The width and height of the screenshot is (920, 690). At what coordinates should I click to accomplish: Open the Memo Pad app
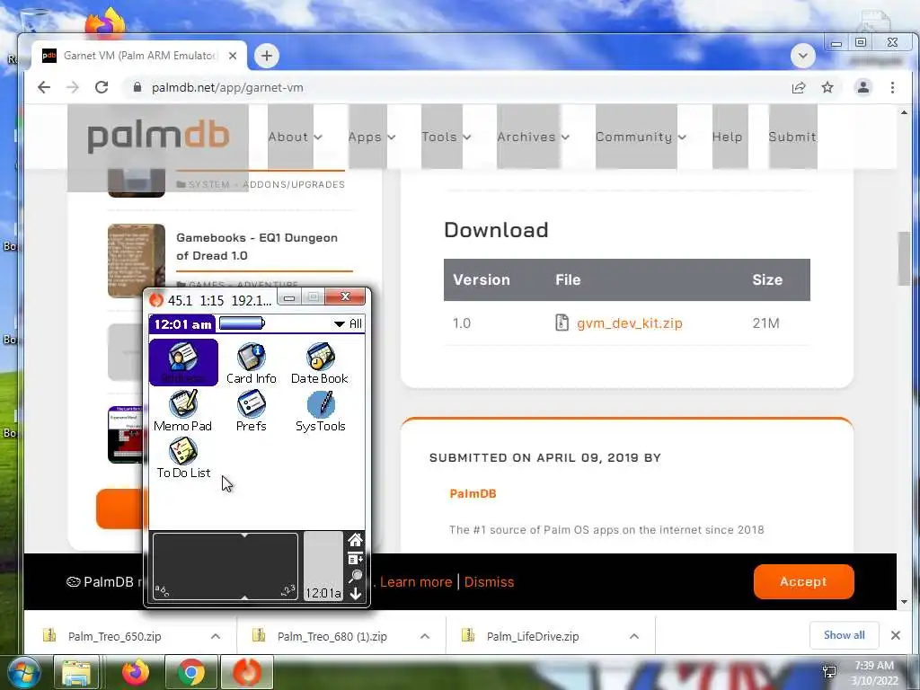click(183, 411)
